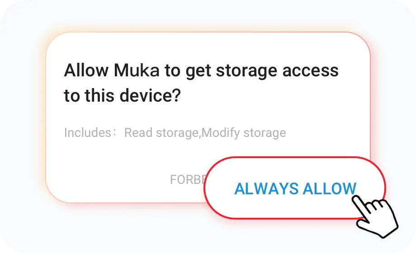
Task: Click the 'Includes:' label
Action: pos(88,133)
